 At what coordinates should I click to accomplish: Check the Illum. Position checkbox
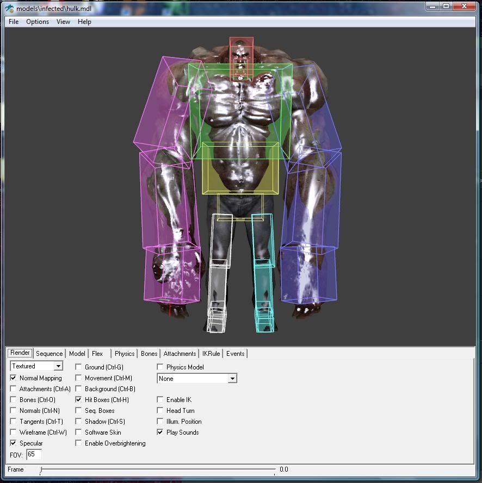point(160,421)
